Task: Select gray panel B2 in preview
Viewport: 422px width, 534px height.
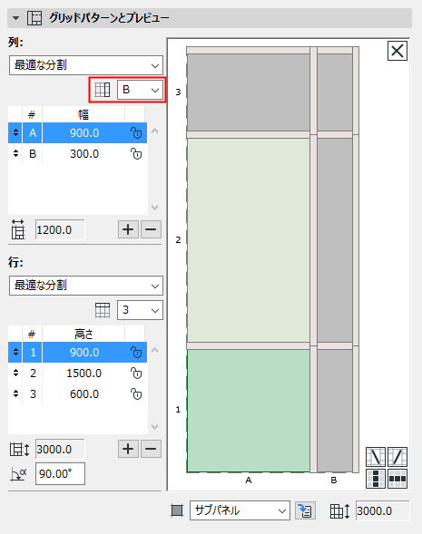Action: [335, 240]
